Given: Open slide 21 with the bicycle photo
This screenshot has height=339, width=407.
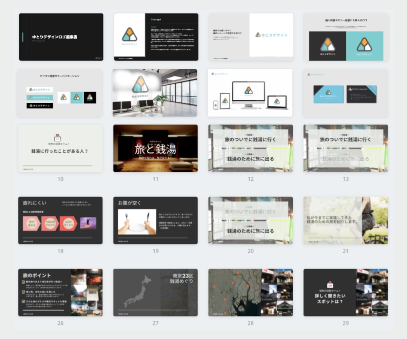Looking at the screenshot, I should tap(346, 220).
